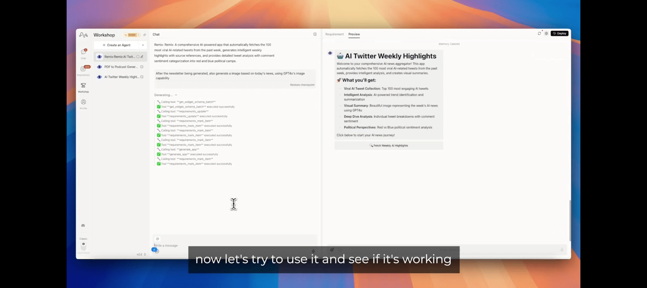Open the preview settings gear icon

click(x=546, y=34)
